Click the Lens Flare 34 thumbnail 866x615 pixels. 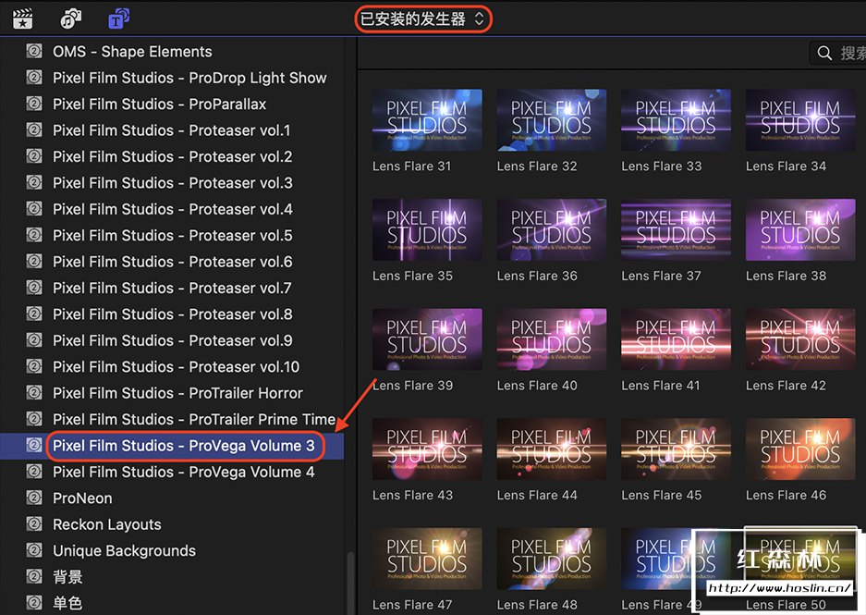(x=800, y=120)
